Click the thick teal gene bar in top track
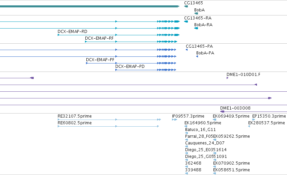The width and height of the screenshot is (287, 175). (x=90, y=6)
